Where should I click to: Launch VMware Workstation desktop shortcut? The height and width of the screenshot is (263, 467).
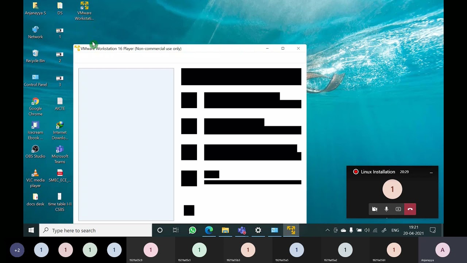tap(84, 11)
